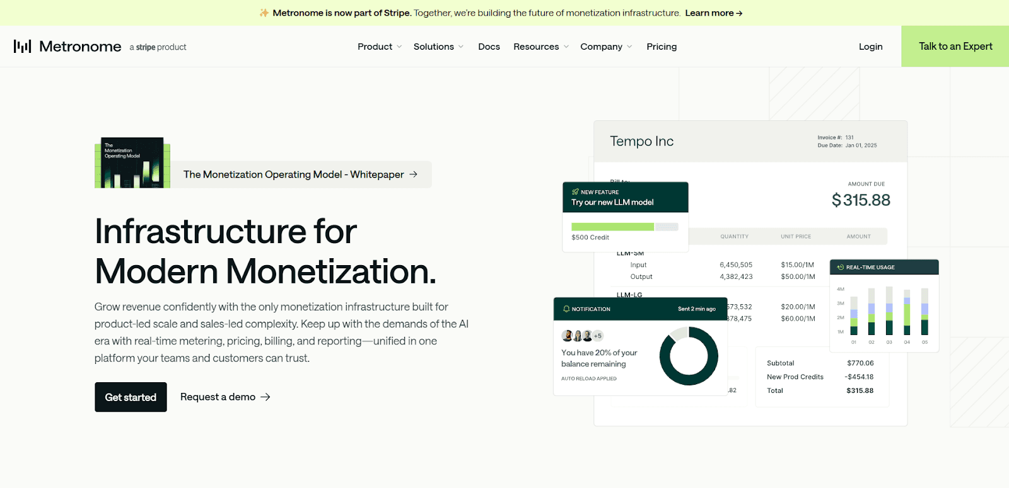Click 'a stripe product' label

pos(158,47)
